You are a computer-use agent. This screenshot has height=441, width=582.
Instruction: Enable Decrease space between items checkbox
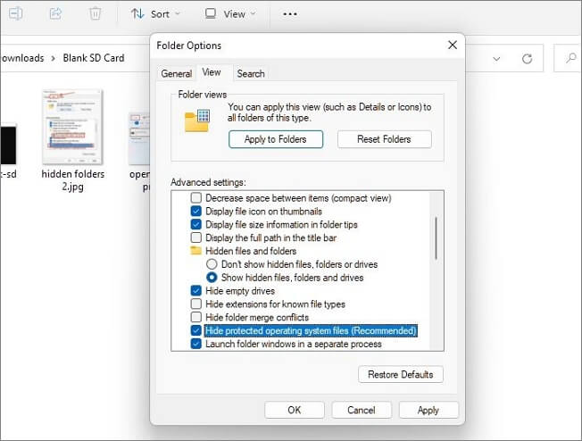coord(196,198)
